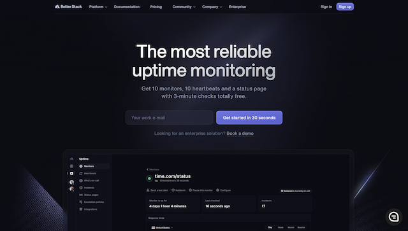This screenshot has height=231, width=408.
Task: Open the Monitors item in Uptime sidebar
Action: [x=94, y=166]
